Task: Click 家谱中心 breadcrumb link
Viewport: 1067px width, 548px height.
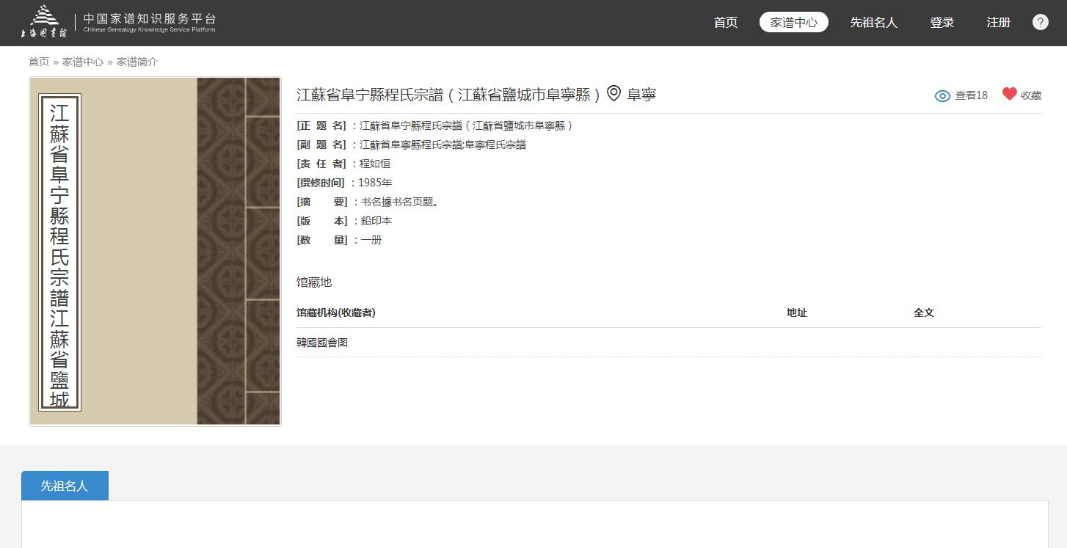Action: coord(83,62)
